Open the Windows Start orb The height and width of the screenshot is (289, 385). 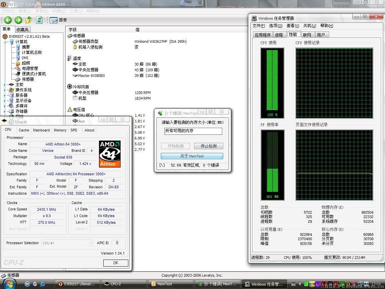click(10, 284)
